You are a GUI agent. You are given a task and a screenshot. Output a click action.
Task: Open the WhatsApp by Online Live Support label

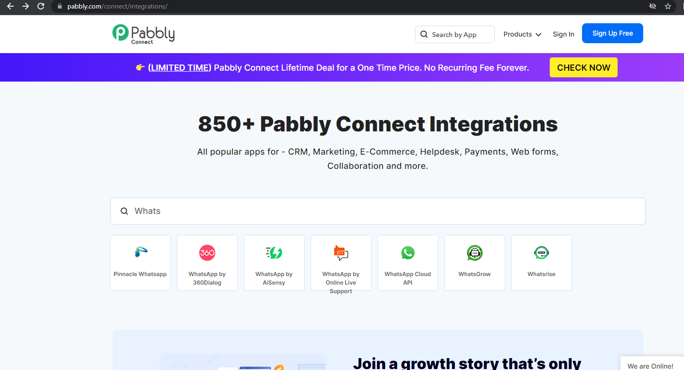click(x=341, y=283)
